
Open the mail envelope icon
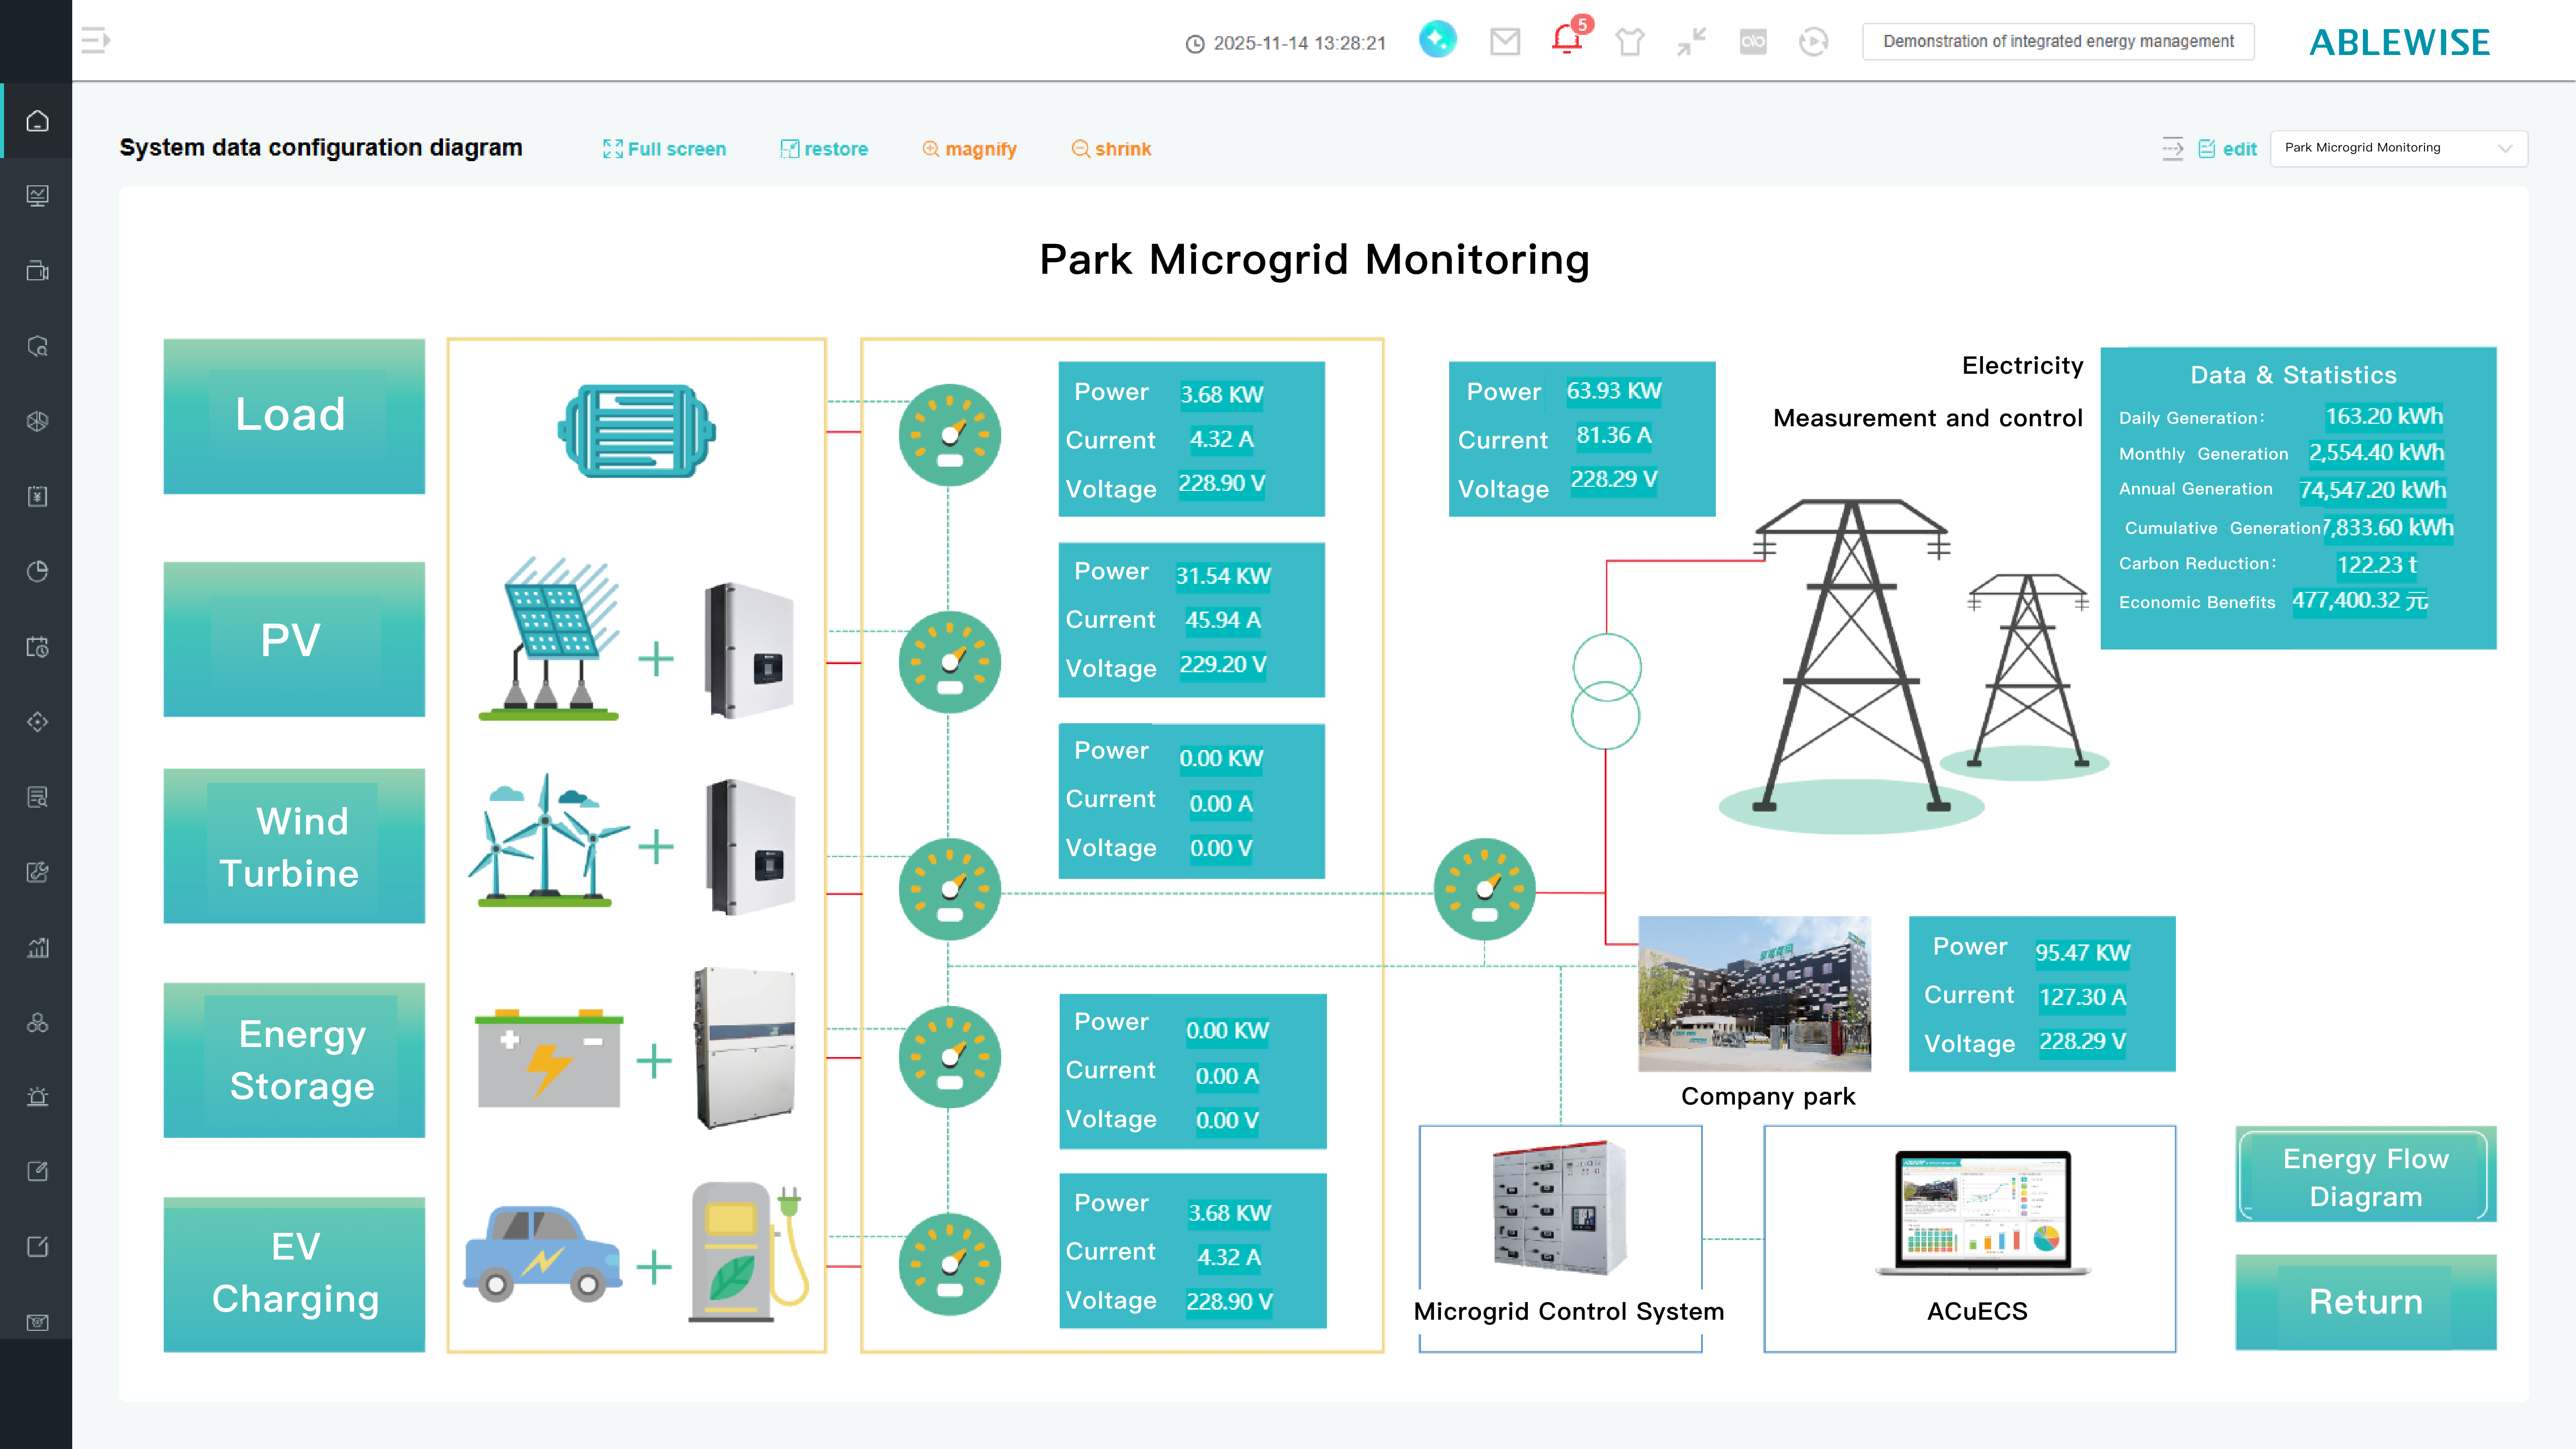1505,41
